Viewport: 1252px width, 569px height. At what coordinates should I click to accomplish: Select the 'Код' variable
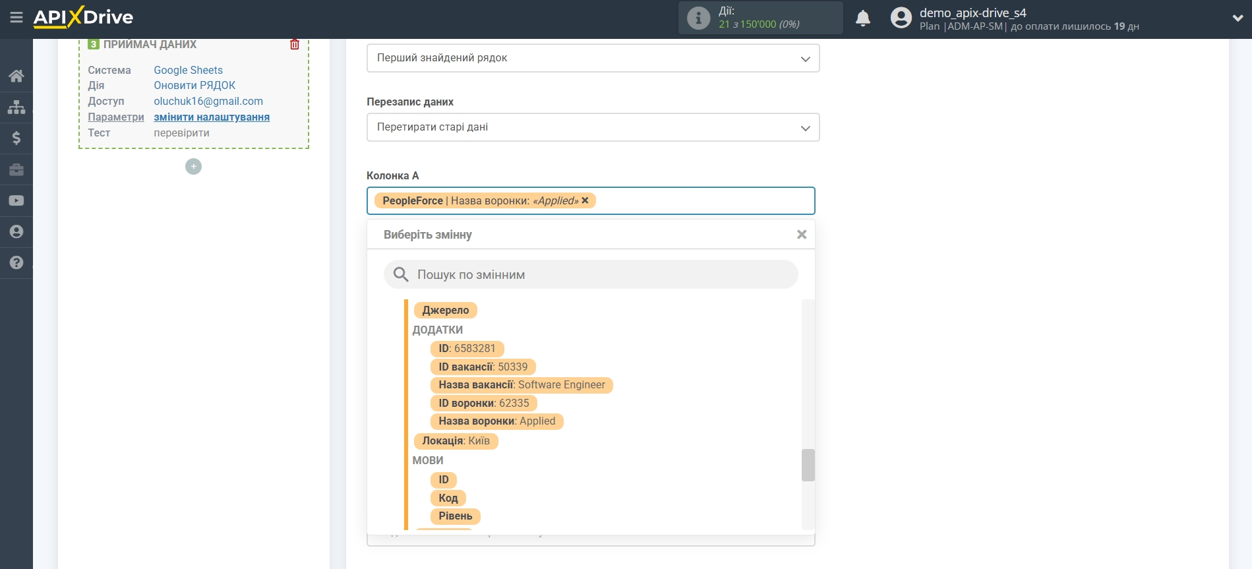tap(448, 498)
